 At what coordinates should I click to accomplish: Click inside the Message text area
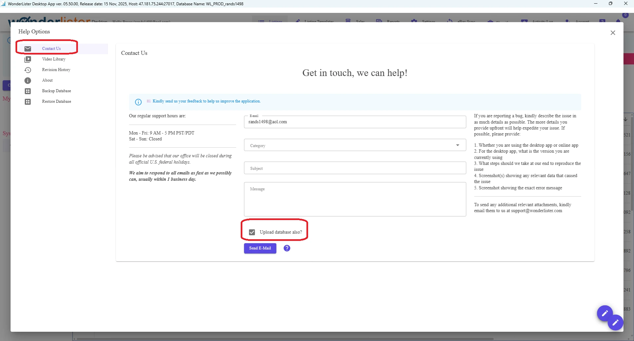[x=355, y=199]
